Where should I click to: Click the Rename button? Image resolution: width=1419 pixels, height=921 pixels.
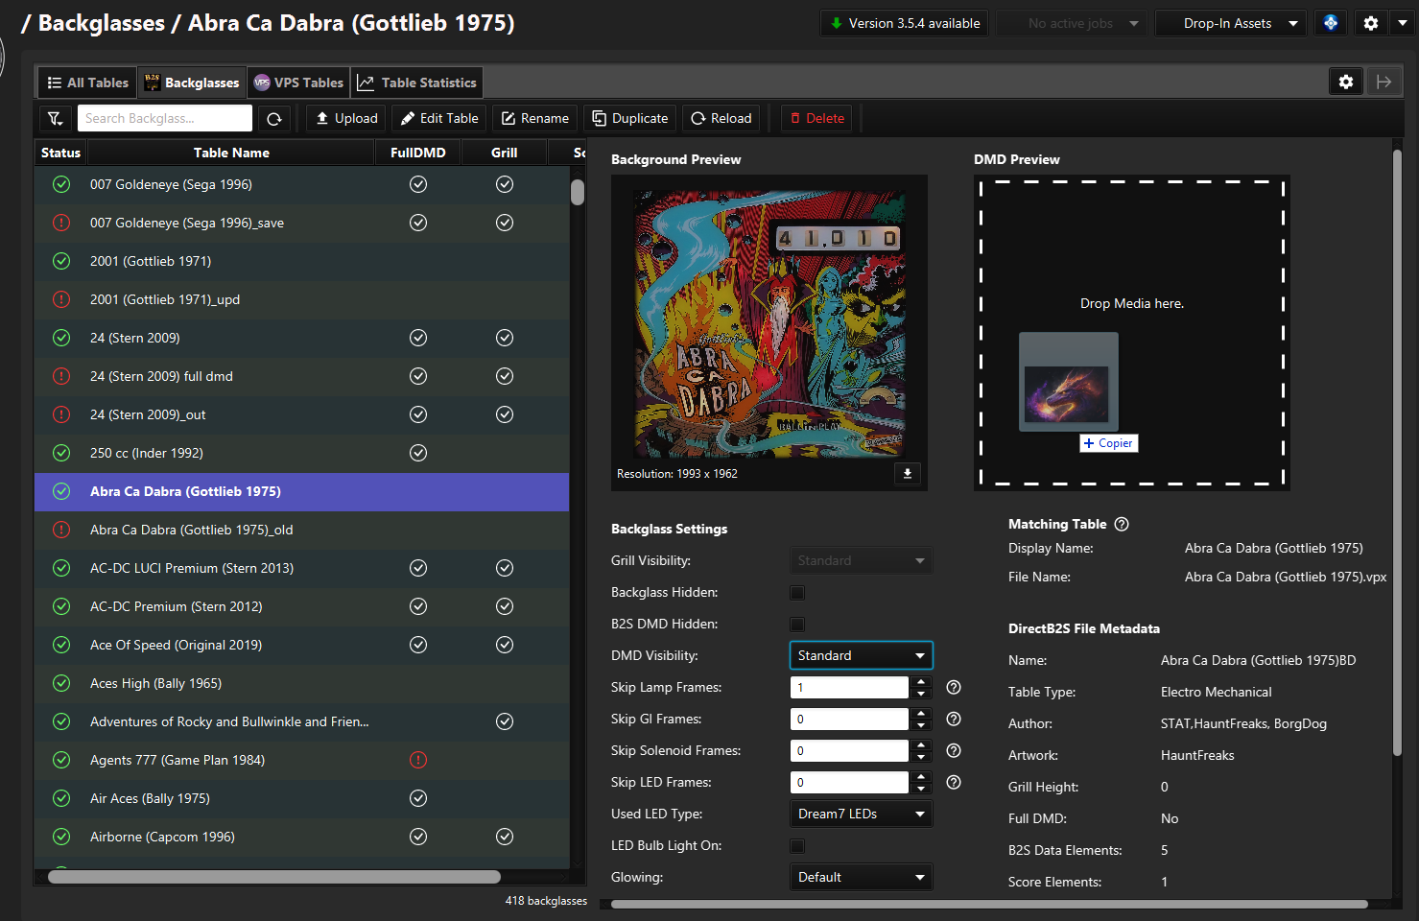[x=535, y=118]
